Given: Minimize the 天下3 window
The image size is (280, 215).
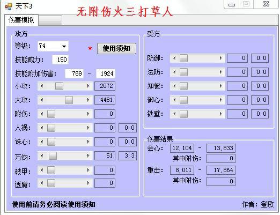Looking at the screenshot, I should 232,4.
